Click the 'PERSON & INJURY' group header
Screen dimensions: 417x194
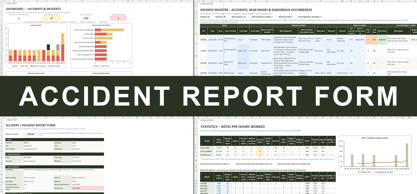coord(299,25)
